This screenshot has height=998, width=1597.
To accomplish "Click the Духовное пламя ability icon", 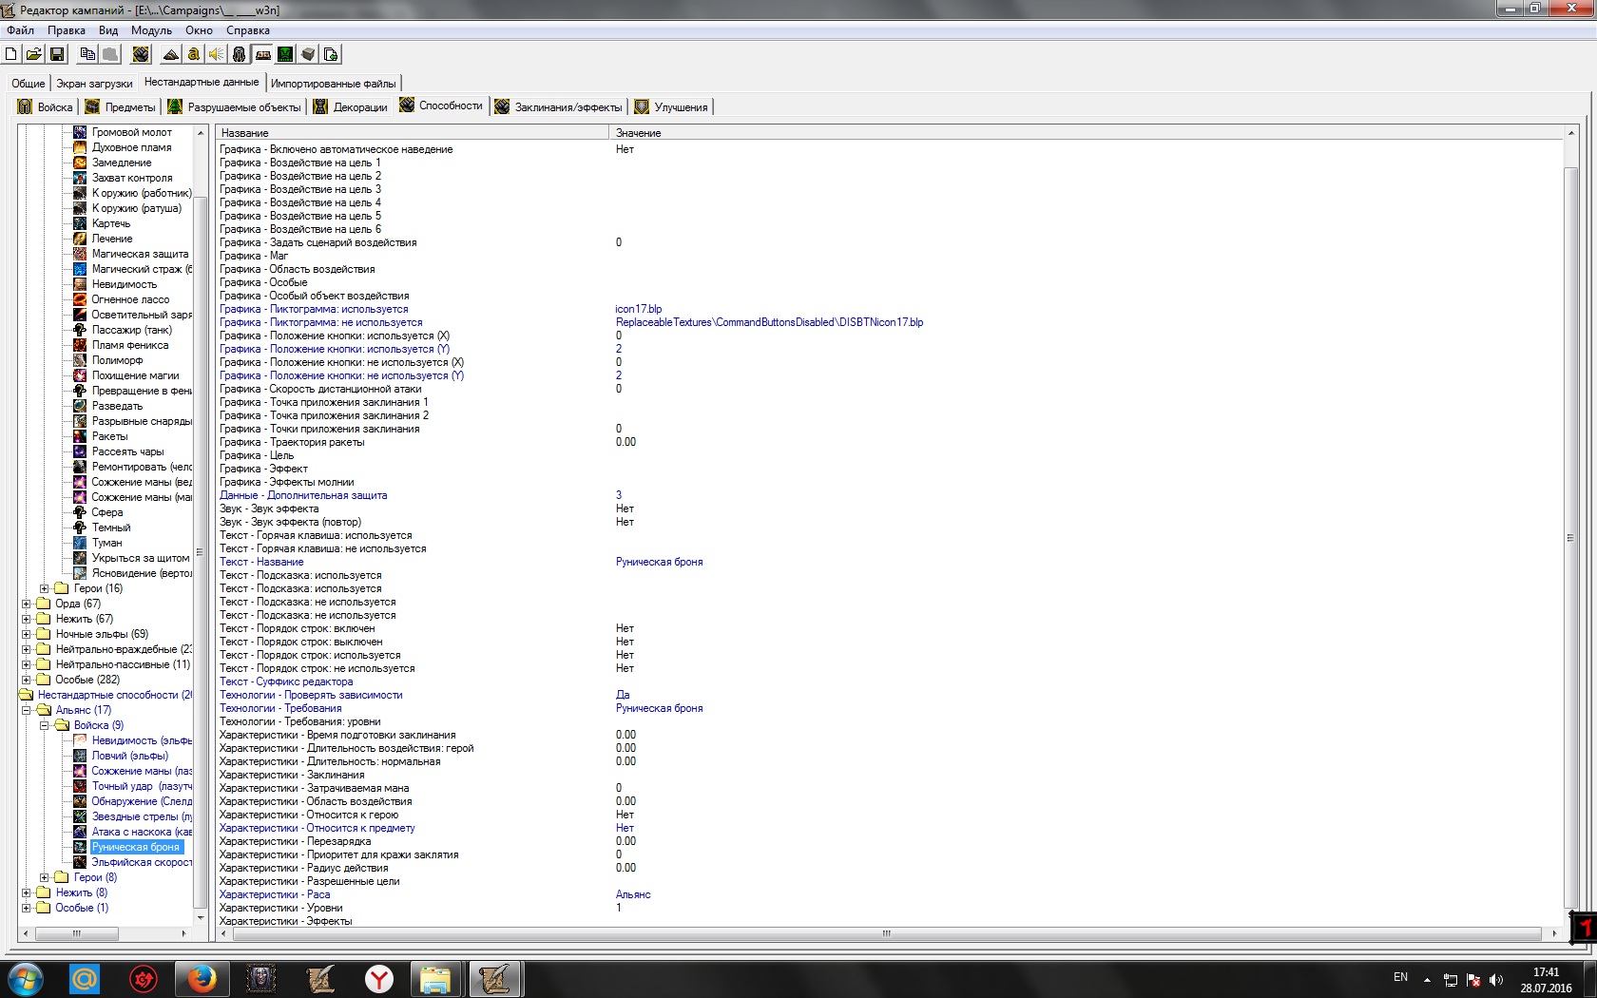I will click(80, 147).
